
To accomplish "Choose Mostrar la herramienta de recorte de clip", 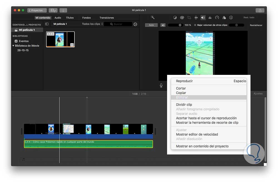I will 209,123.
